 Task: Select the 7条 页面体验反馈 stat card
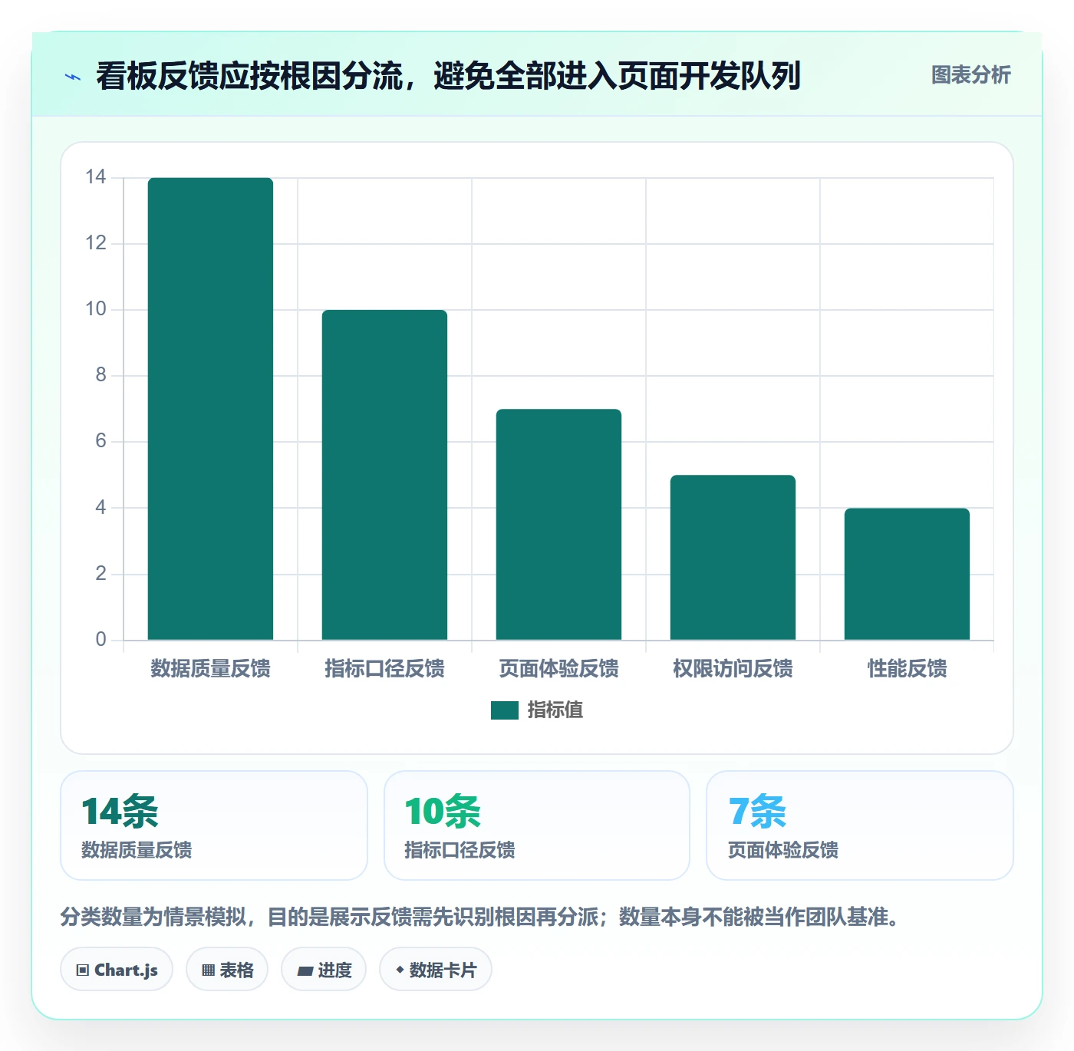[x=860, y=825]
